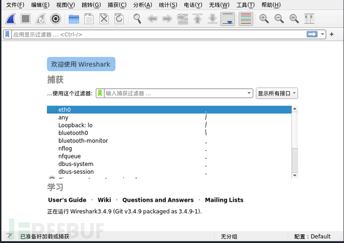Select Loopback: lo interface
The height and width of the screenshot is (243, 344).
pyautogui.click(x=169, y=125)
